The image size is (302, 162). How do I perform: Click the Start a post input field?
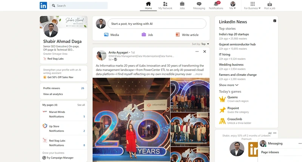coord(157,24)
